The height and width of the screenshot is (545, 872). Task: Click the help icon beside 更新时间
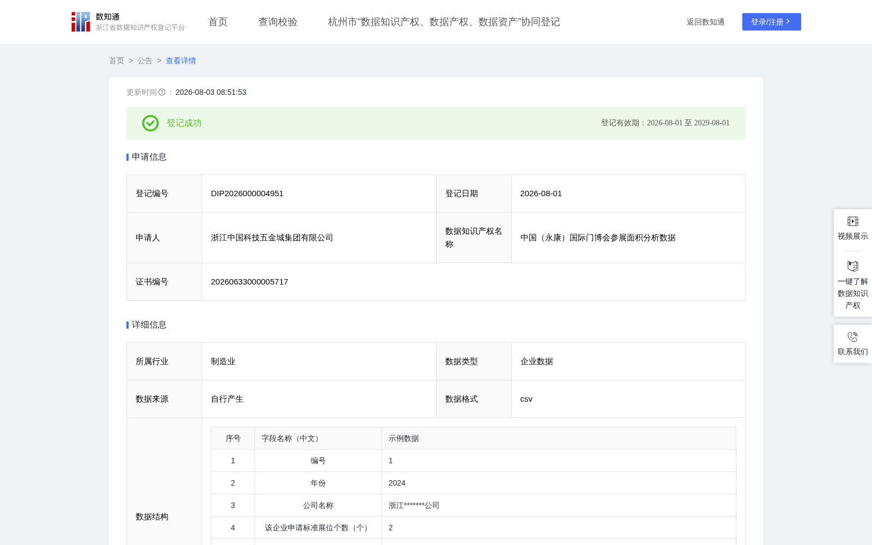point(162,93)
